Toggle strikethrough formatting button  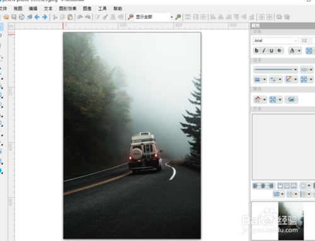[279, 50]
